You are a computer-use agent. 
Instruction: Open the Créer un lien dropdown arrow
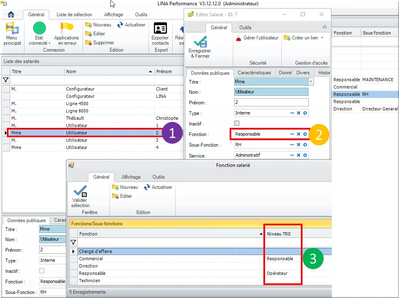point(322,38)
